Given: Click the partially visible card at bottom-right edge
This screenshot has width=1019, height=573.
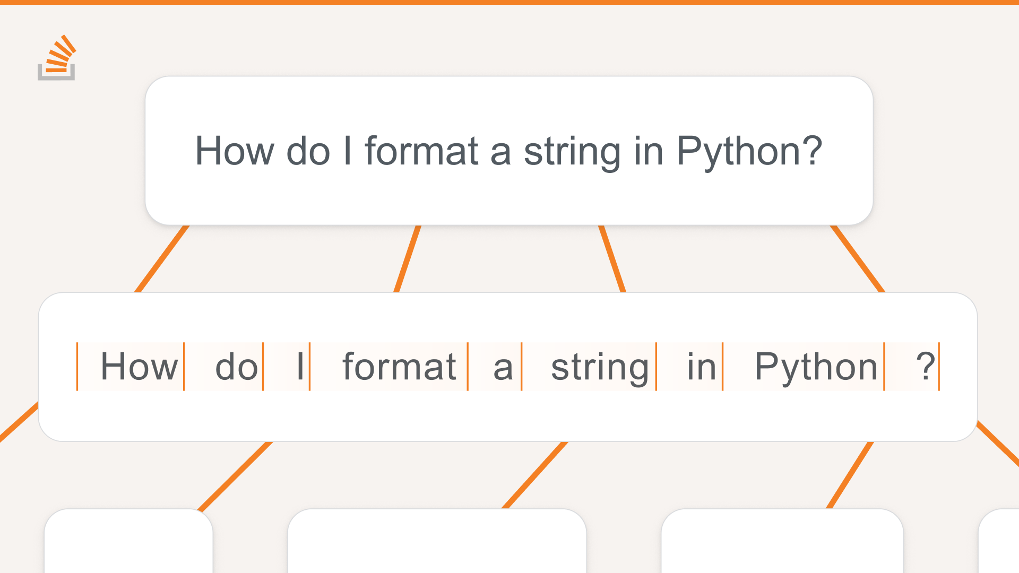Looking at the screenshot, I should 1000,543.
